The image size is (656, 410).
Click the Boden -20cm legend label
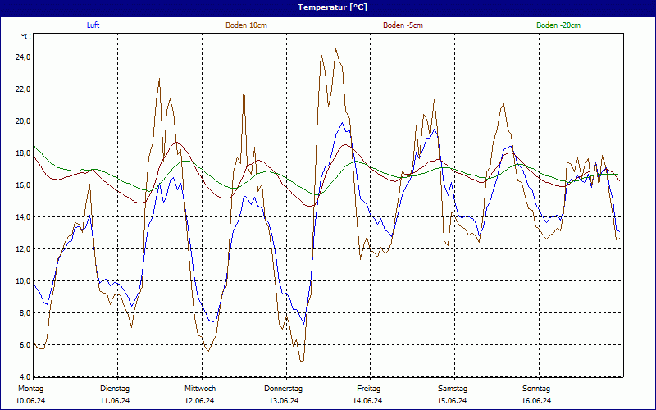[558, 25]
